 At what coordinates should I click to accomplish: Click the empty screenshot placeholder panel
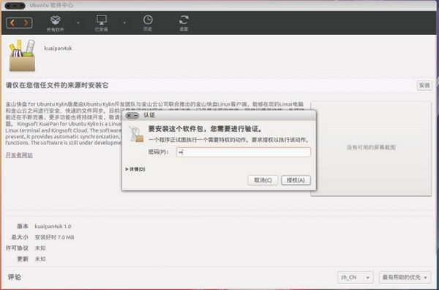371,148
